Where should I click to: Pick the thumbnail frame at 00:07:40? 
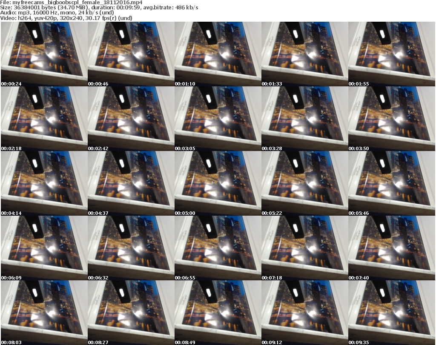point(392,248)
